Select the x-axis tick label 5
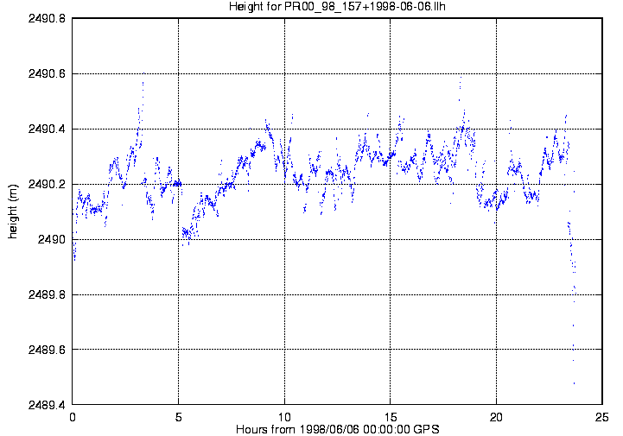This screenshot has width=623, height=436. (178, 416)
